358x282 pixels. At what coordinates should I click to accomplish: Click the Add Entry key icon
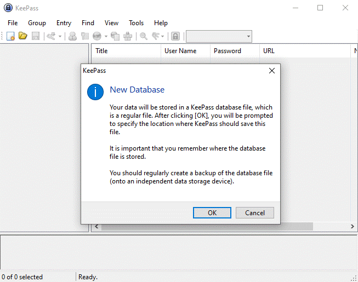[x=51, y=36]
